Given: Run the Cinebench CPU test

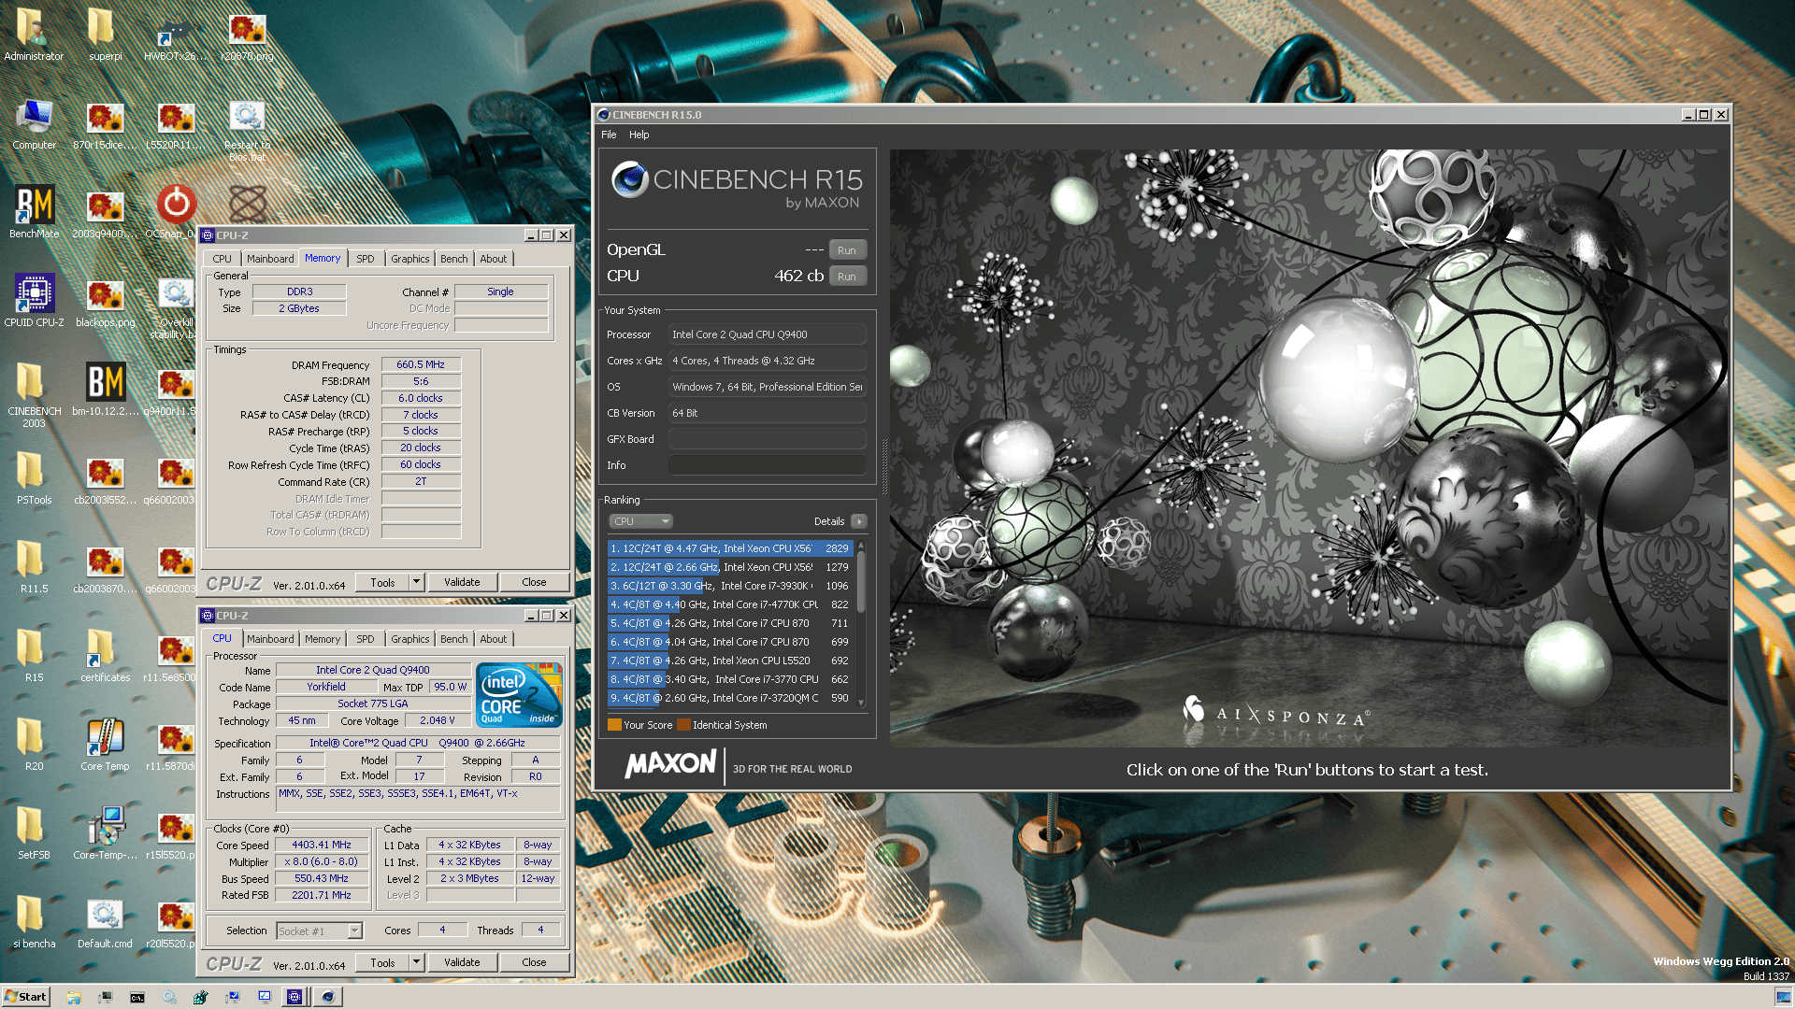Looking at the screenshot, I should (847, 276).
